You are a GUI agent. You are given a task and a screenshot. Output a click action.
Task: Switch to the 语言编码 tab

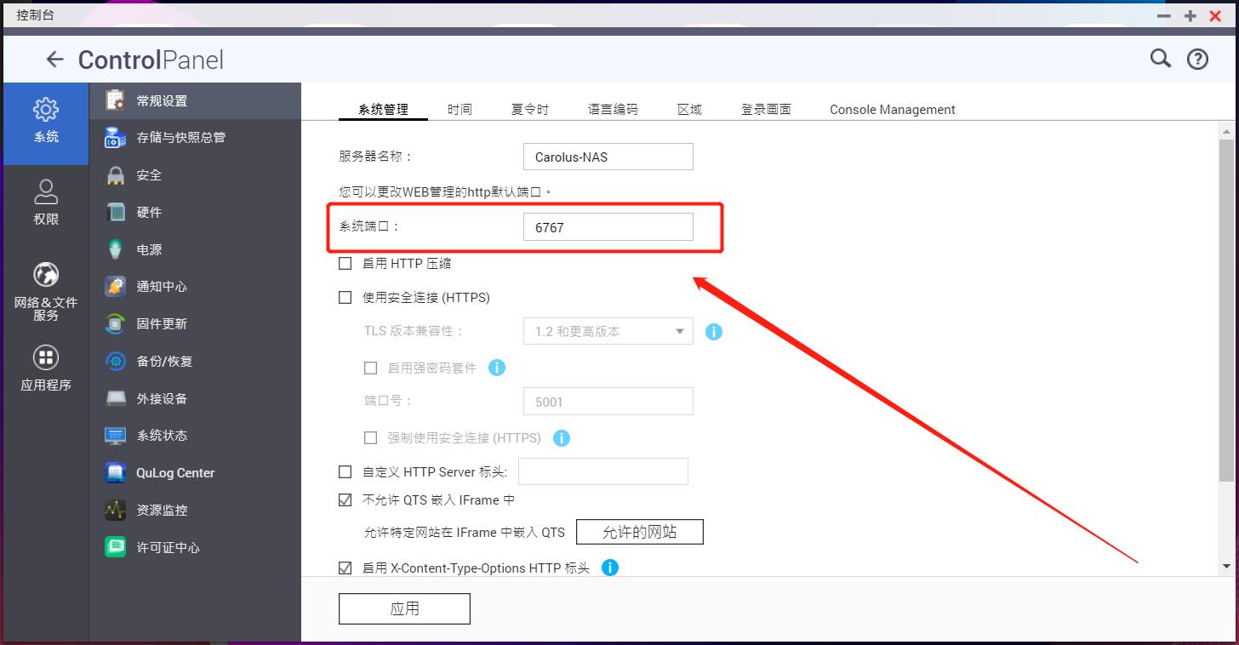612,109
